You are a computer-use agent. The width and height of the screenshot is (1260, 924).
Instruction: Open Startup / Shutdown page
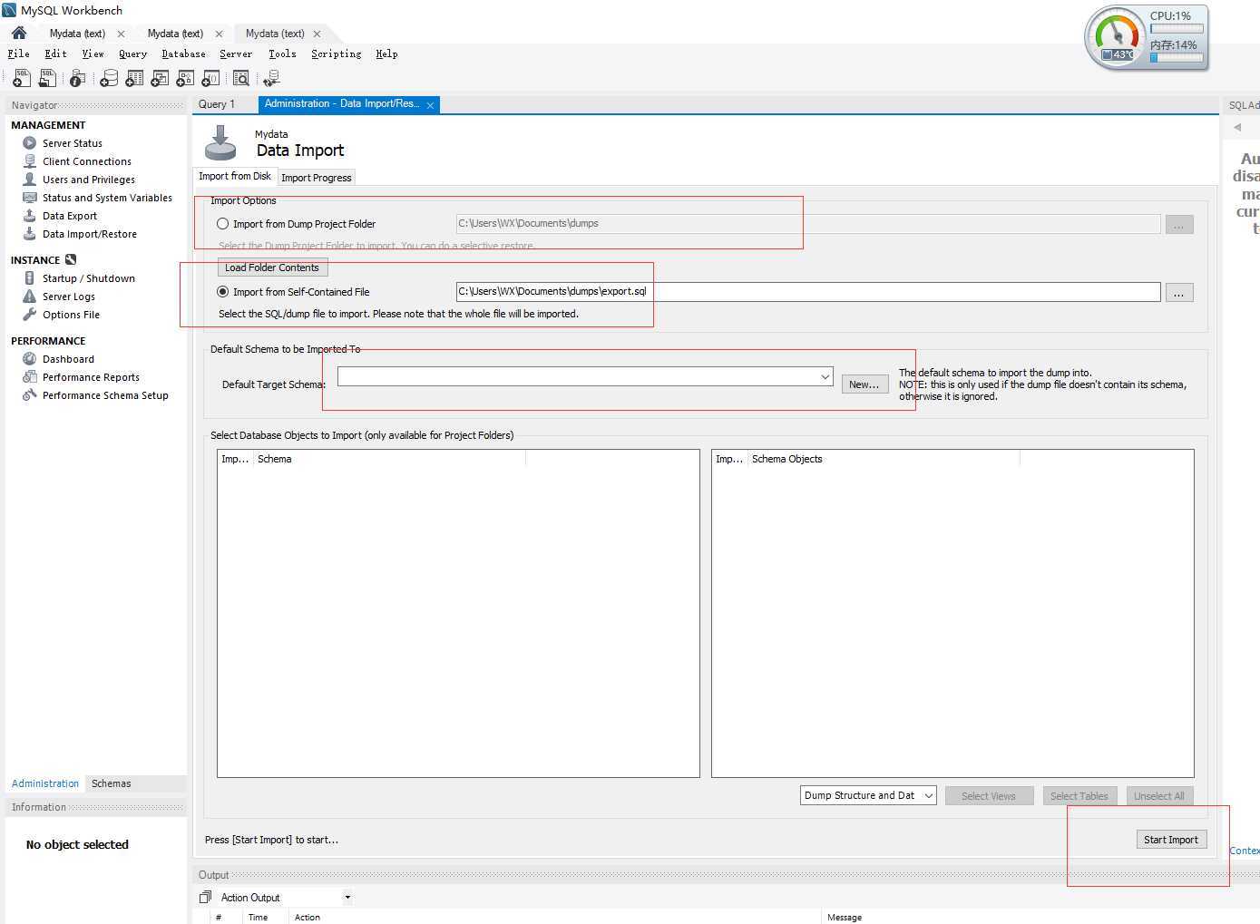pos(89,278)
